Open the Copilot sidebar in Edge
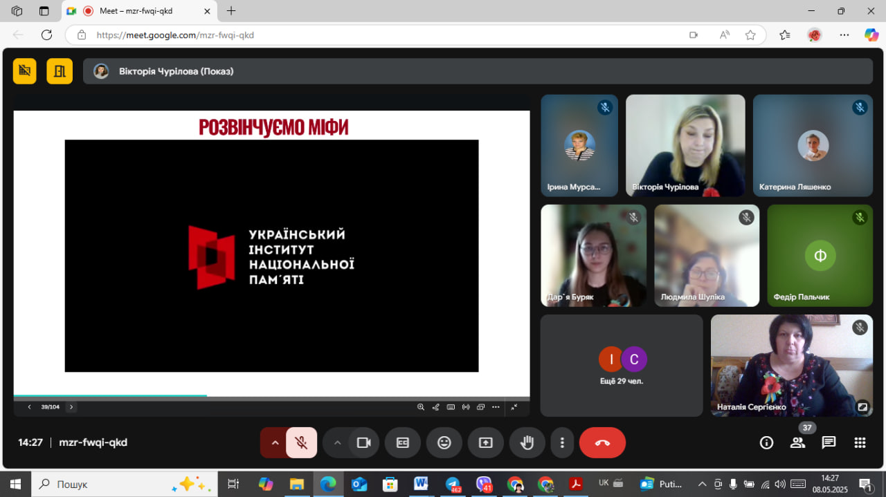The height and width of the screenshot is (497, 886). pos(871,35)
